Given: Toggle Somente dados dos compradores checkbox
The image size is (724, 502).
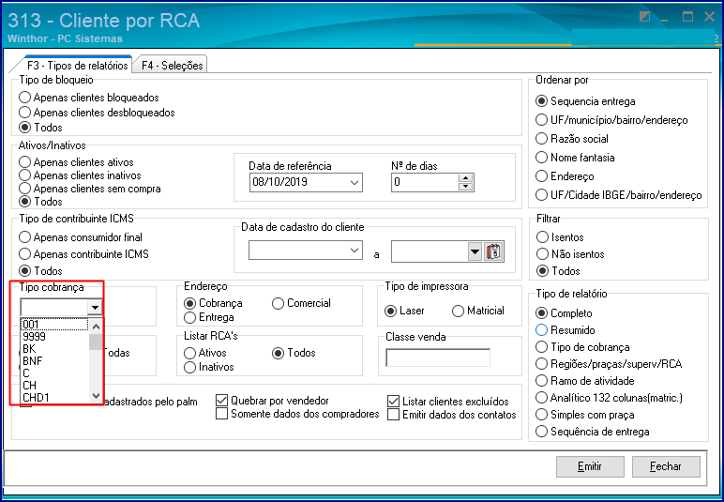Looking at the screenshot, I should [x=222, y=414].
